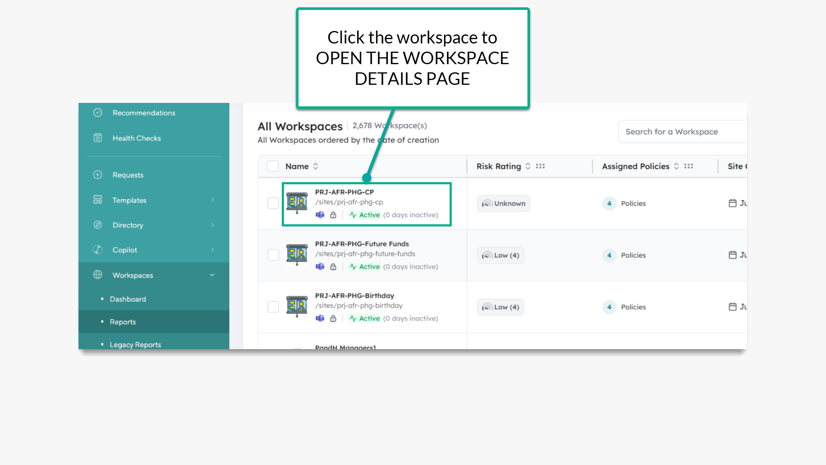Sort by Name column arrows

coord(316,166)
